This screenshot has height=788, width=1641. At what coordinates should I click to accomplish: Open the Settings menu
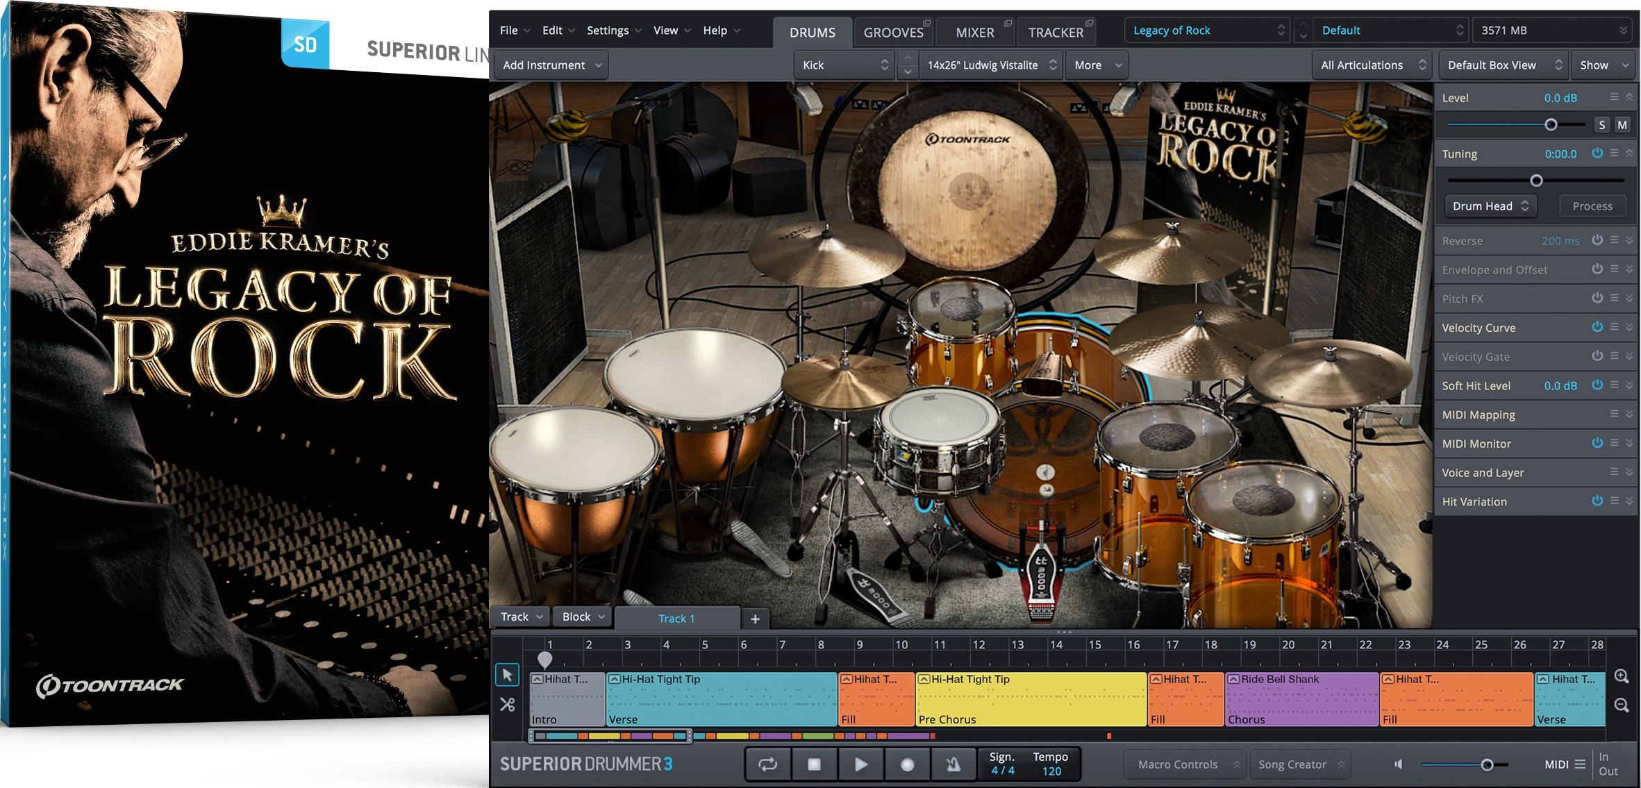[614, 31]
